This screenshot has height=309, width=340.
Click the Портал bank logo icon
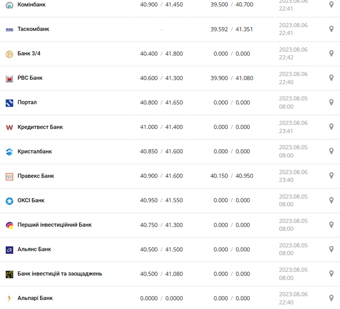pyautogui.click(x=9, y=103)
